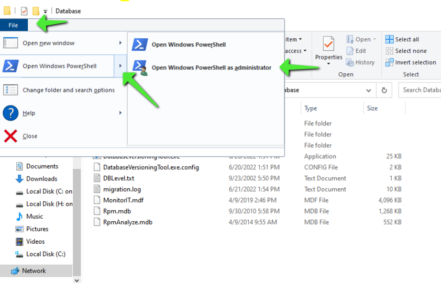Click the Refresh button beside address bar
441x283 pixels.
384,90
